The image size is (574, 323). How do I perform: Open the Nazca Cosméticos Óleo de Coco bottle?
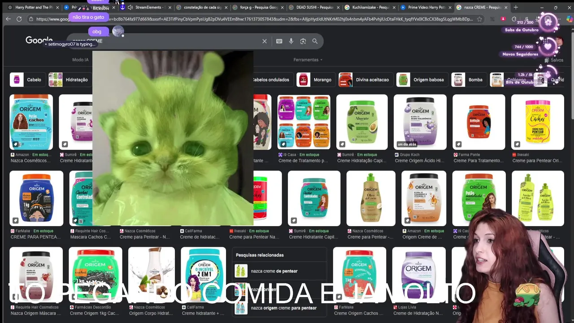371,198
